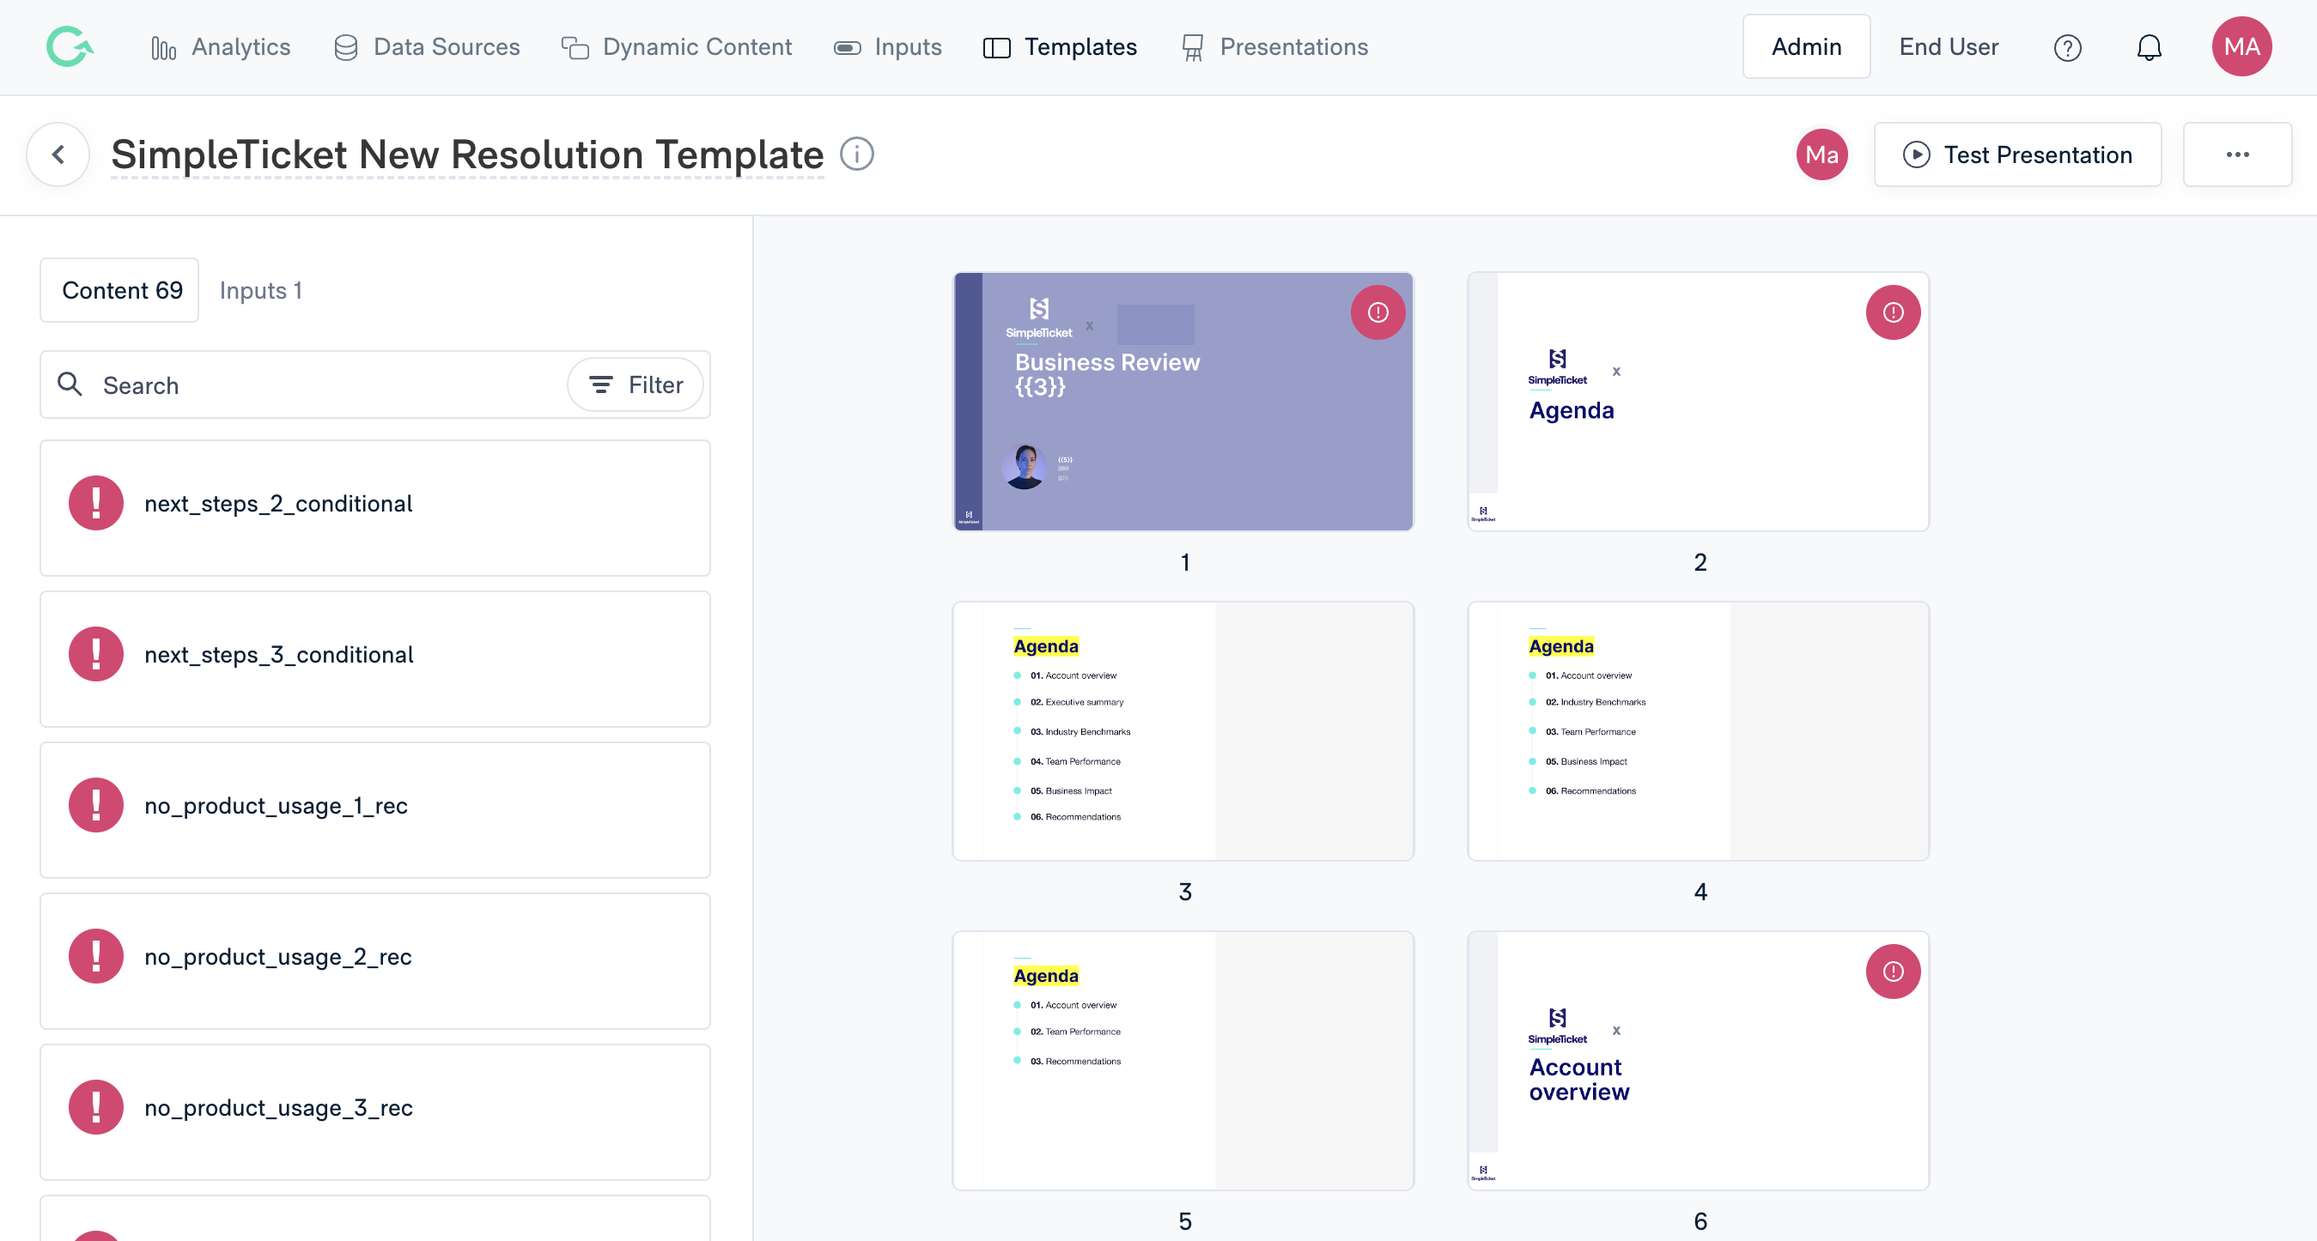Go to Dynamic Content
This screenshot has height=1241, width=2317.
click(x=677, y=46)
